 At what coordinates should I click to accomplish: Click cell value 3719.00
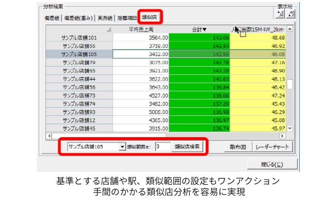(x=141, y=46)
